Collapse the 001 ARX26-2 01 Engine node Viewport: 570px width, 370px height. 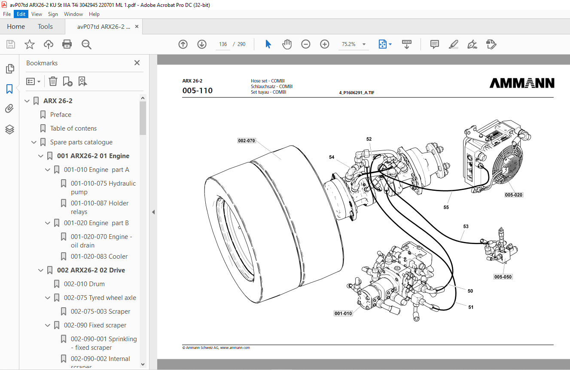click(41, 156)
